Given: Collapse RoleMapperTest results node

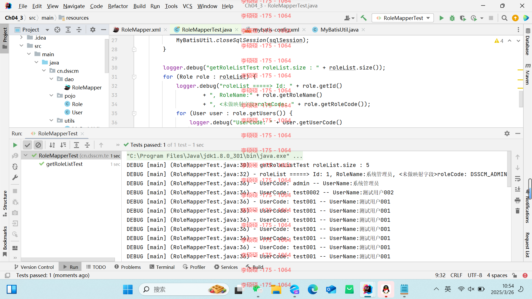Looking at the screenshot, I should [26, 155].
